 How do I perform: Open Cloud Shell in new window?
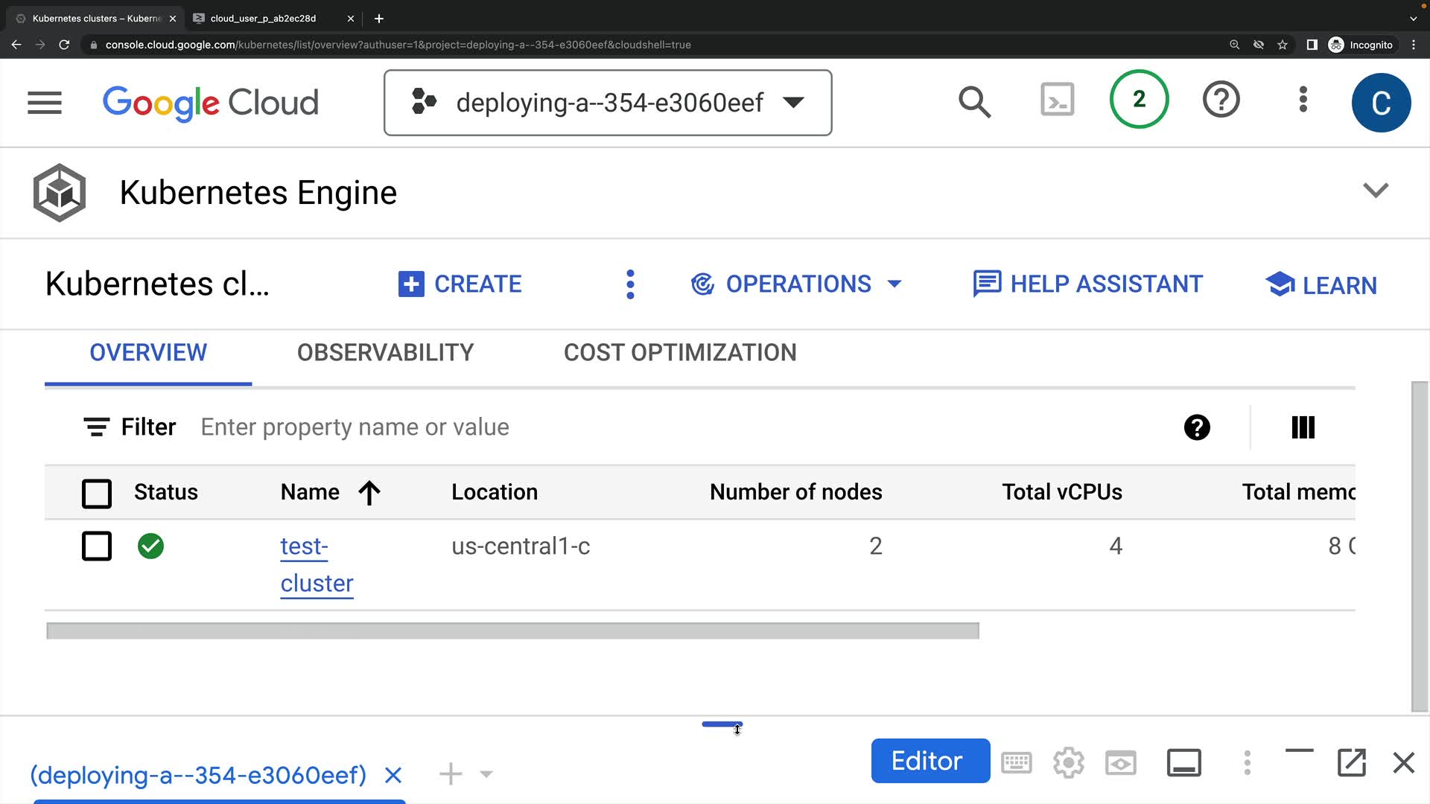1351,762
